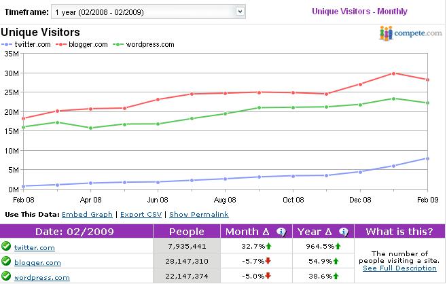The image size is (447, 284).
Task: Click the wordpress.com green legend marker
Action: click(118, 44)
